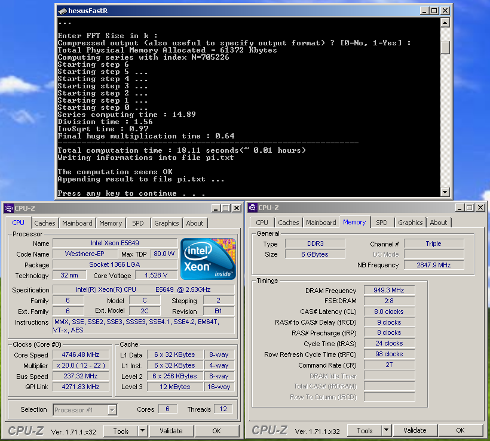Click Total computation time line in console
The image size is (490, 441).
(182, 150)
